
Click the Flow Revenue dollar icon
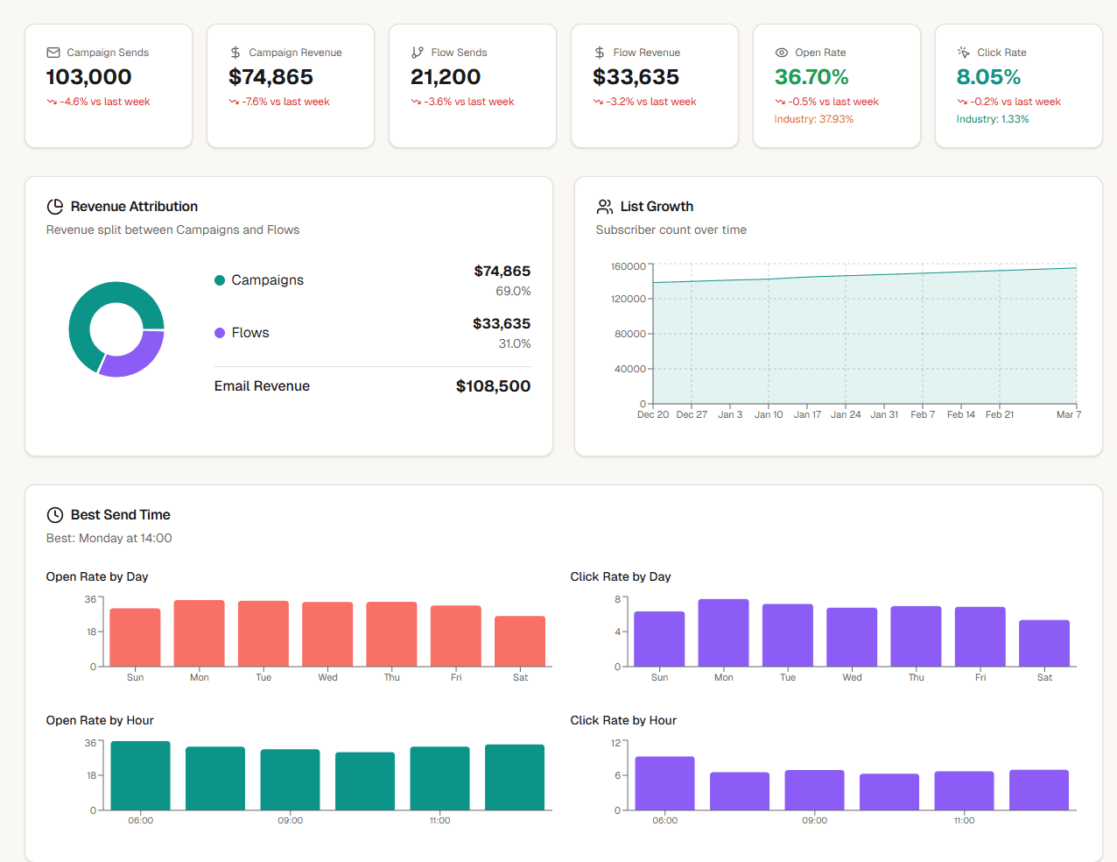pyautogui.click(x=601, y=52)
